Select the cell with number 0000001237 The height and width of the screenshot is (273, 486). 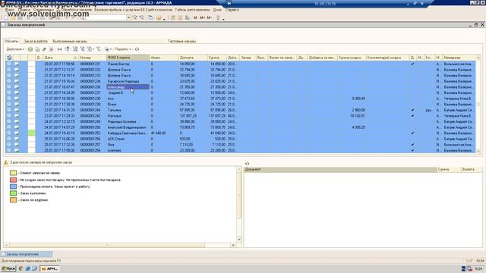tap(93, 93)
